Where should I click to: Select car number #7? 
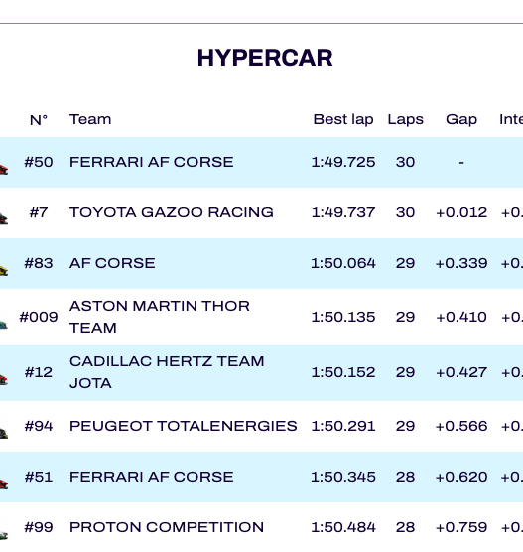[x=39, y=212]
